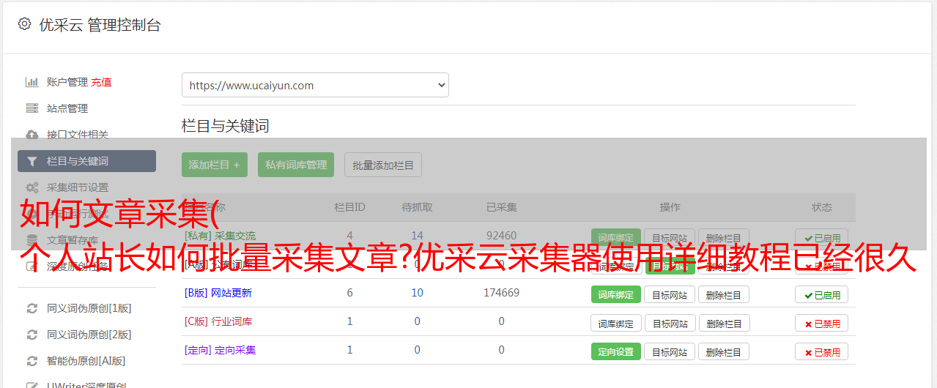The image size is (937, 388).
Task: Click 栏目ID 6 in the 网站更新 row
Action: tap(349, 293)
